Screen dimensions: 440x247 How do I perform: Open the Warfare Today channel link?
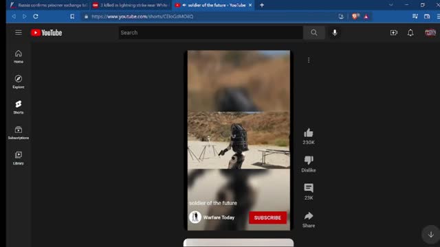pos(219,217)
